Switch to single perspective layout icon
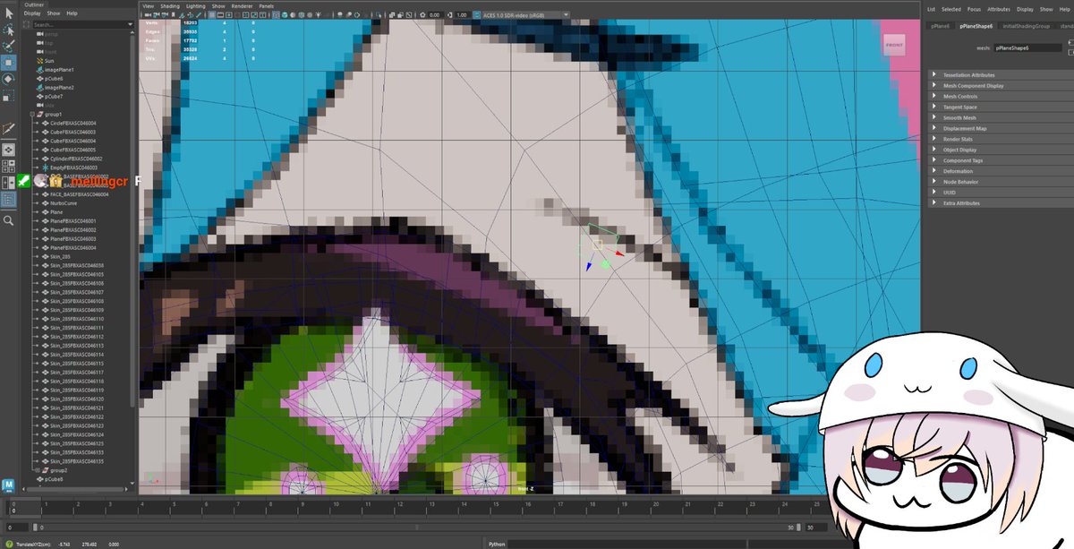Image resolution: width=1074 pixels, height=549 pixels. 9,150
